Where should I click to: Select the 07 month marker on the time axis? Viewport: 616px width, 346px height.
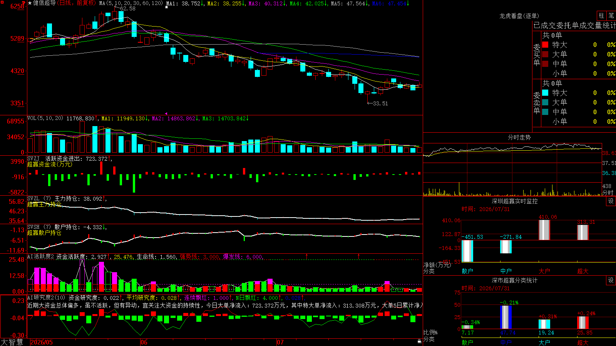(x=280, y=342)
